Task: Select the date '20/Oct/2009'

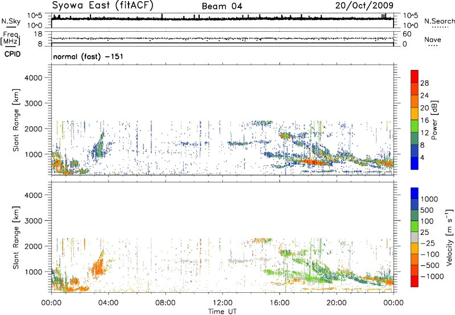Action: [x=365, y=6]
